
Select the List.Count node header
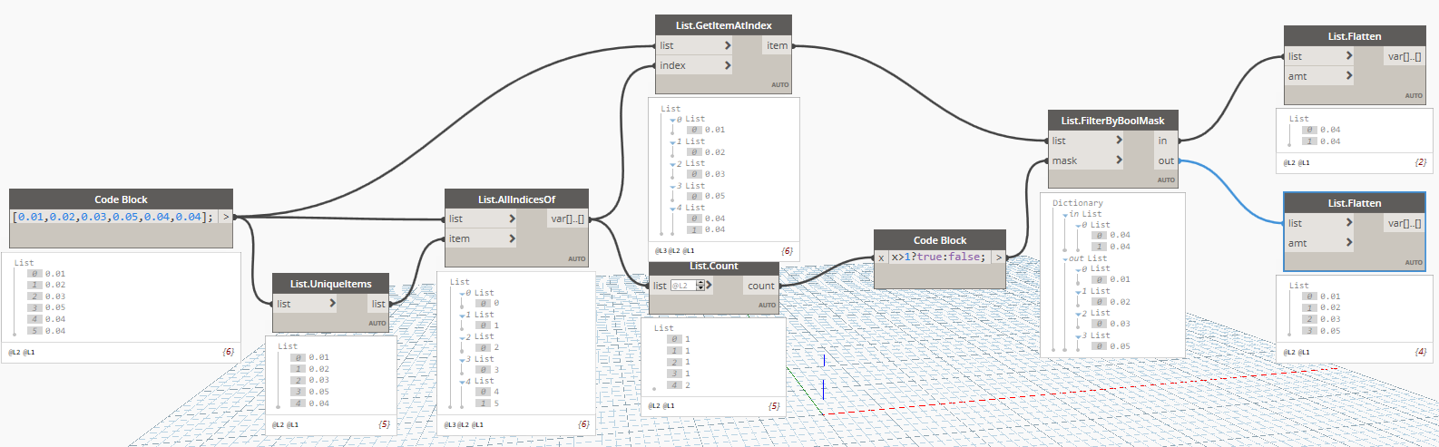[714, 267]
